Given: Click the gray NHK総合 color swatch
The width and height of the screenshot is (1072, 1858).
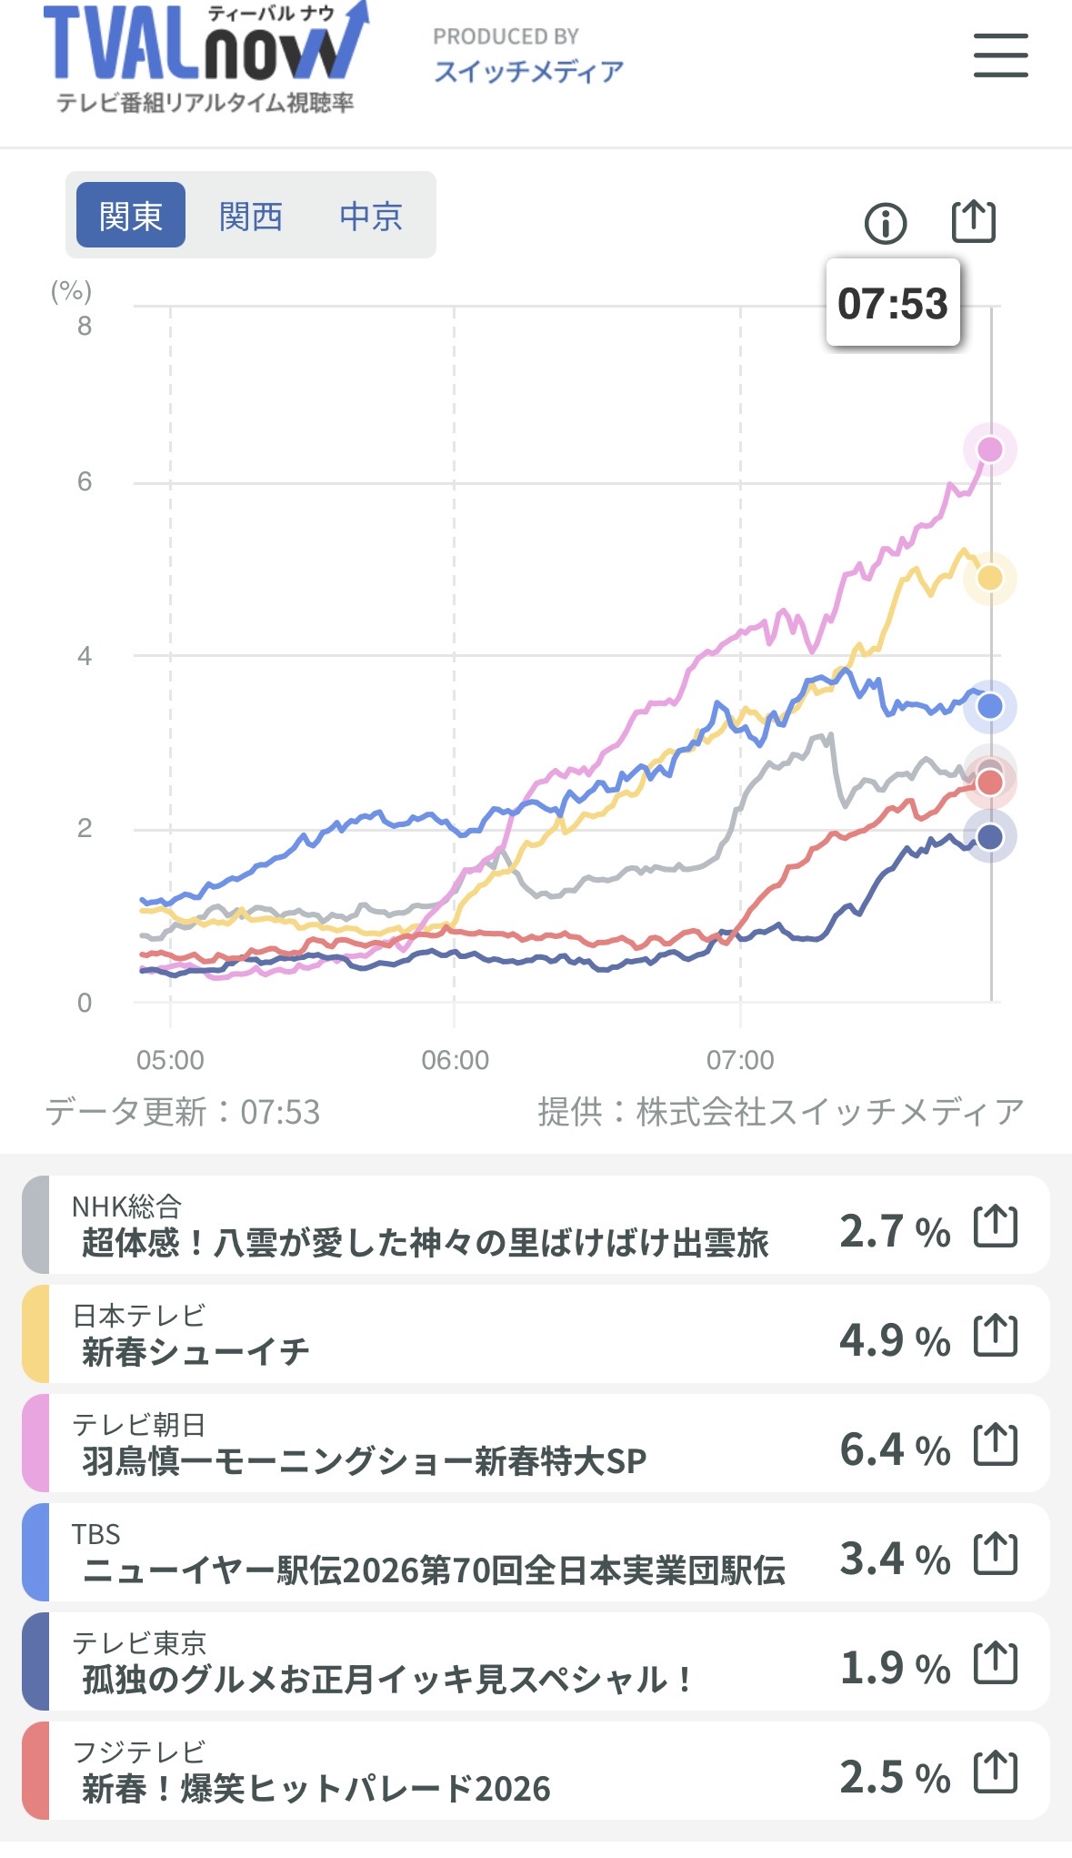Looking at the screenshot, I should coord(35,1225).
